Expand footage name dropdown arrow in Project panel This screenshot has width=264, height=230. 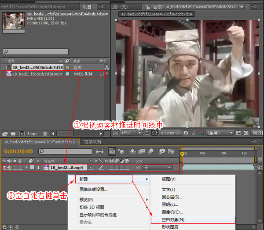pyautogui.click(x=107, y=14)
